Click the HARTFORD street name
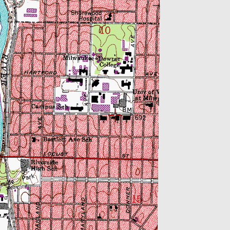The height and width of the screenshot is (230, 230). (x=41, y=73)
